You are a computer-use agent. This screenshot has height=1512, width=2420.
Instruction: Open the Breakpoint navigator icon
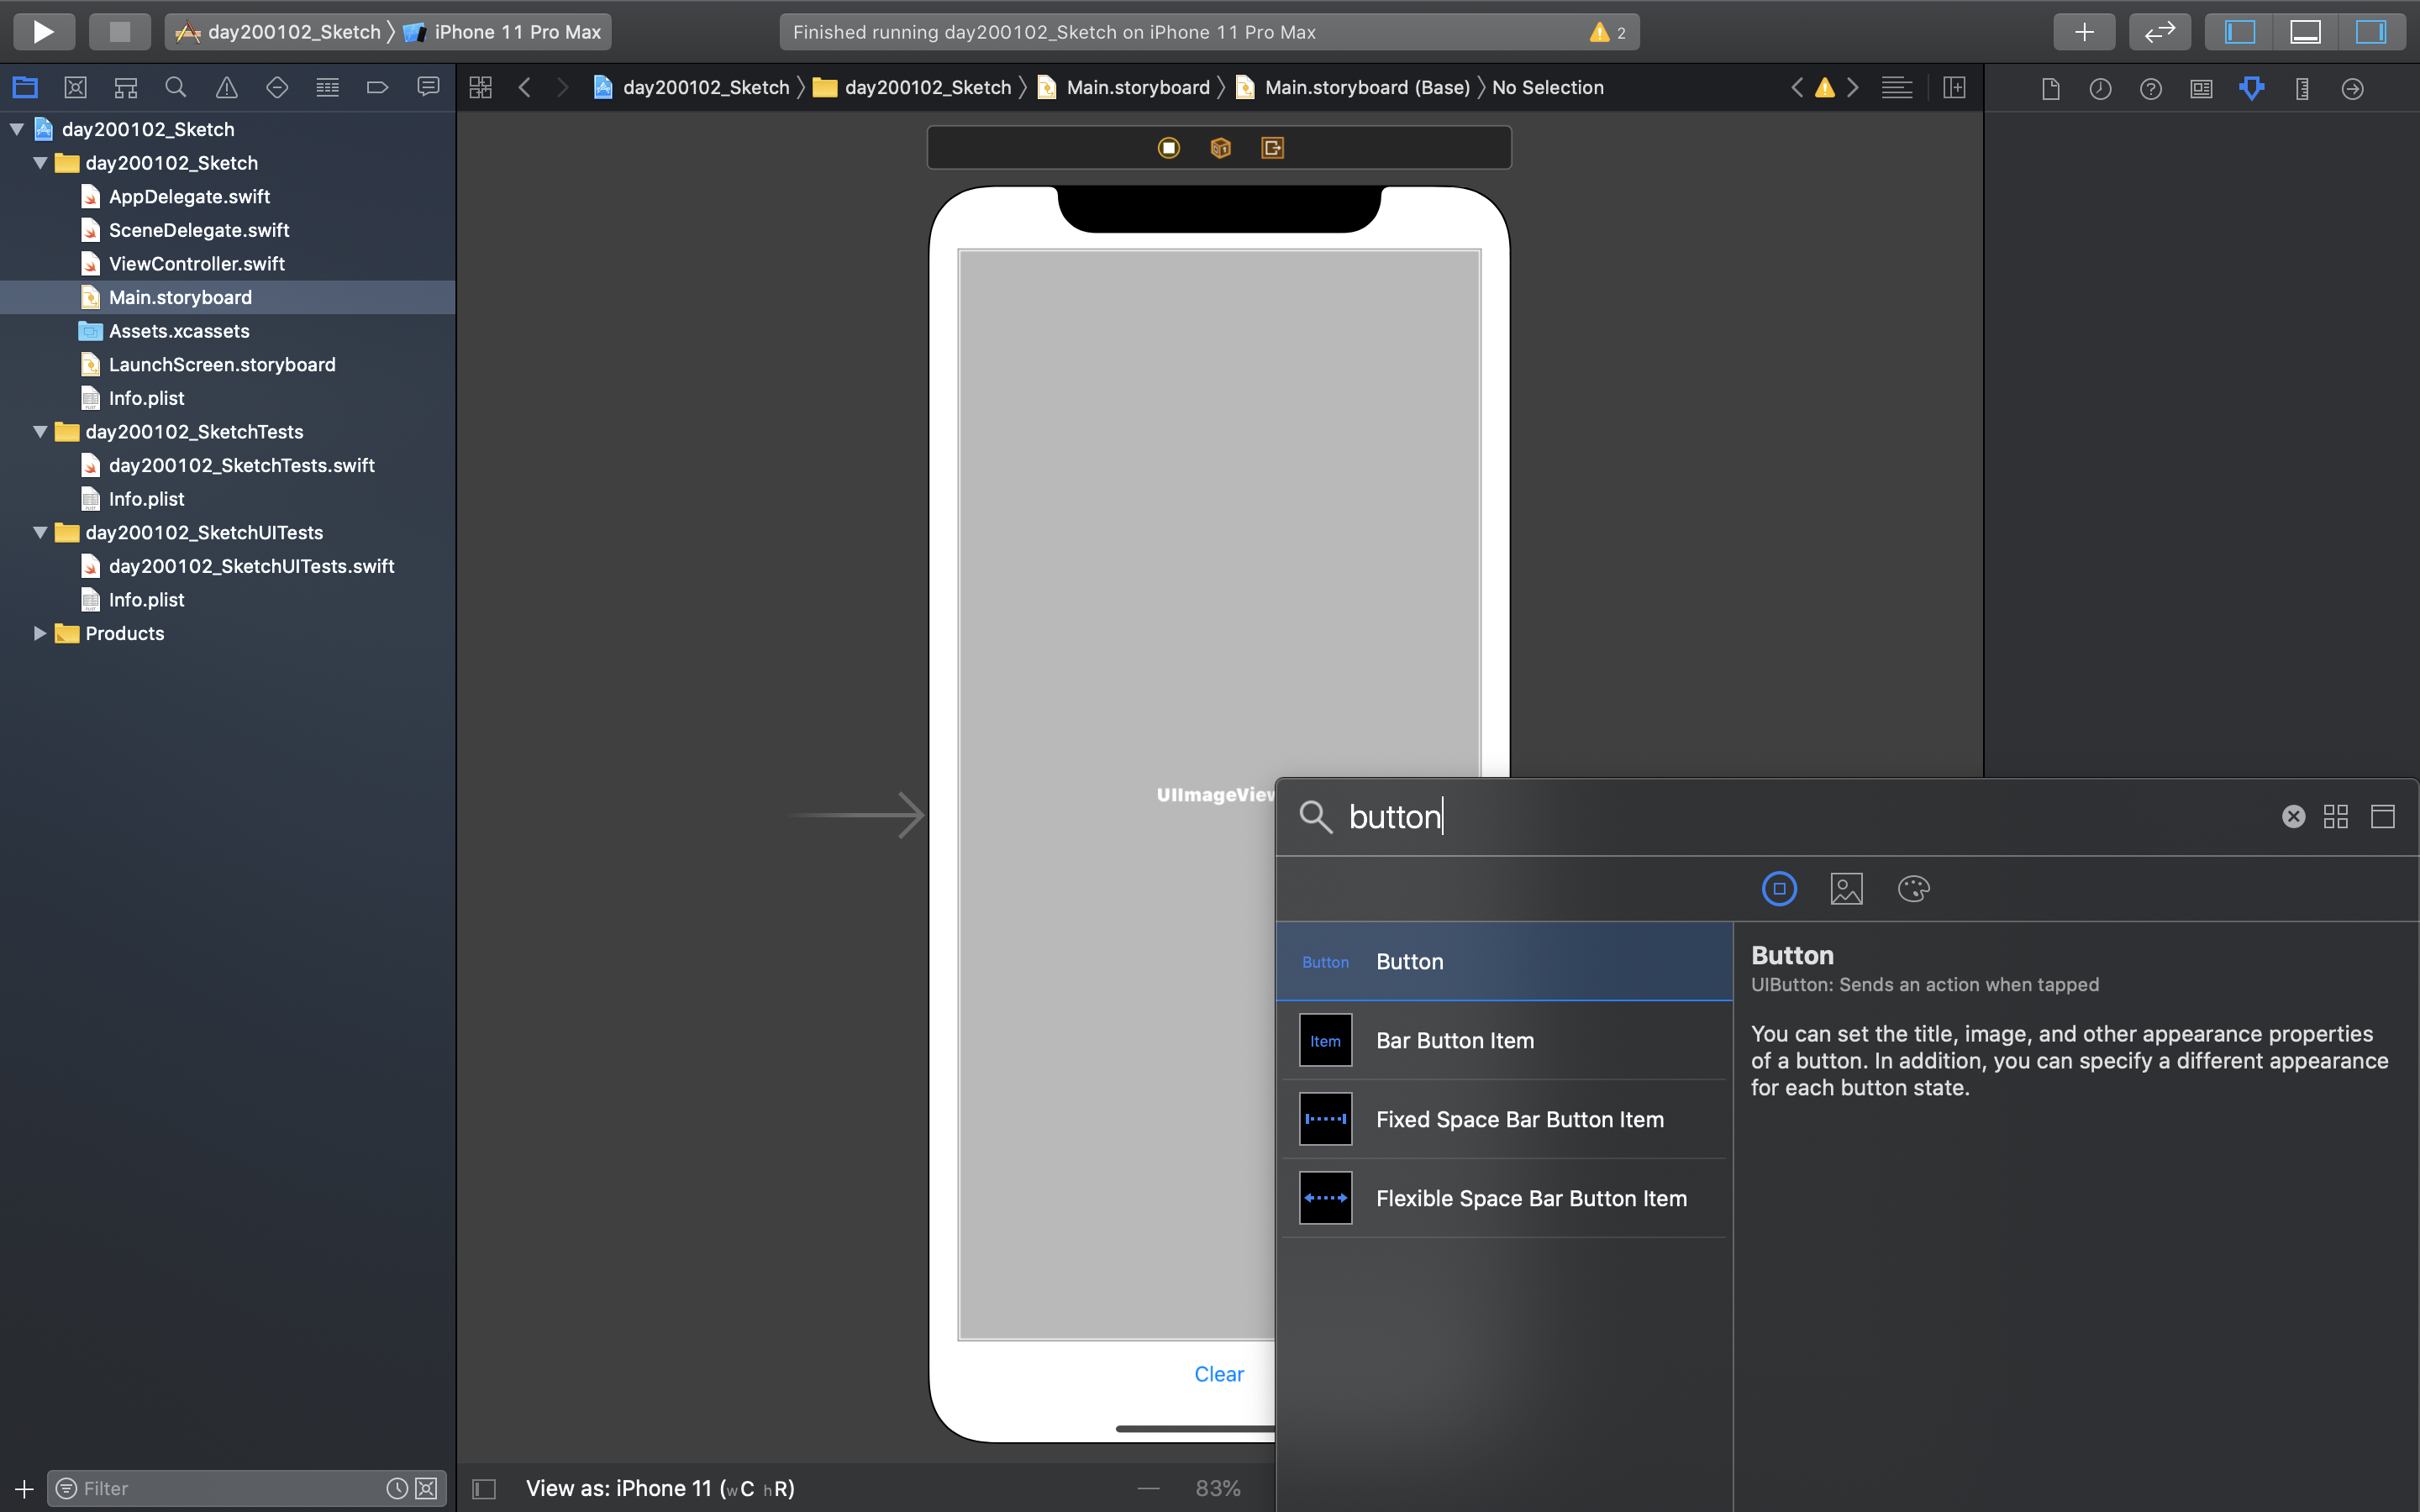click(377, 88)
